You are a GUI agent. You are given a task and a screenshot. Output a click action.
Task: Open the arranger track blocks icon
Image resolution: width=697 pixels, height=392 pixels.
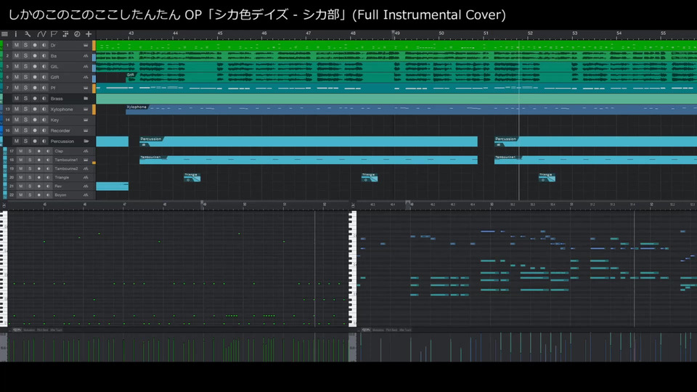[65, 34]
